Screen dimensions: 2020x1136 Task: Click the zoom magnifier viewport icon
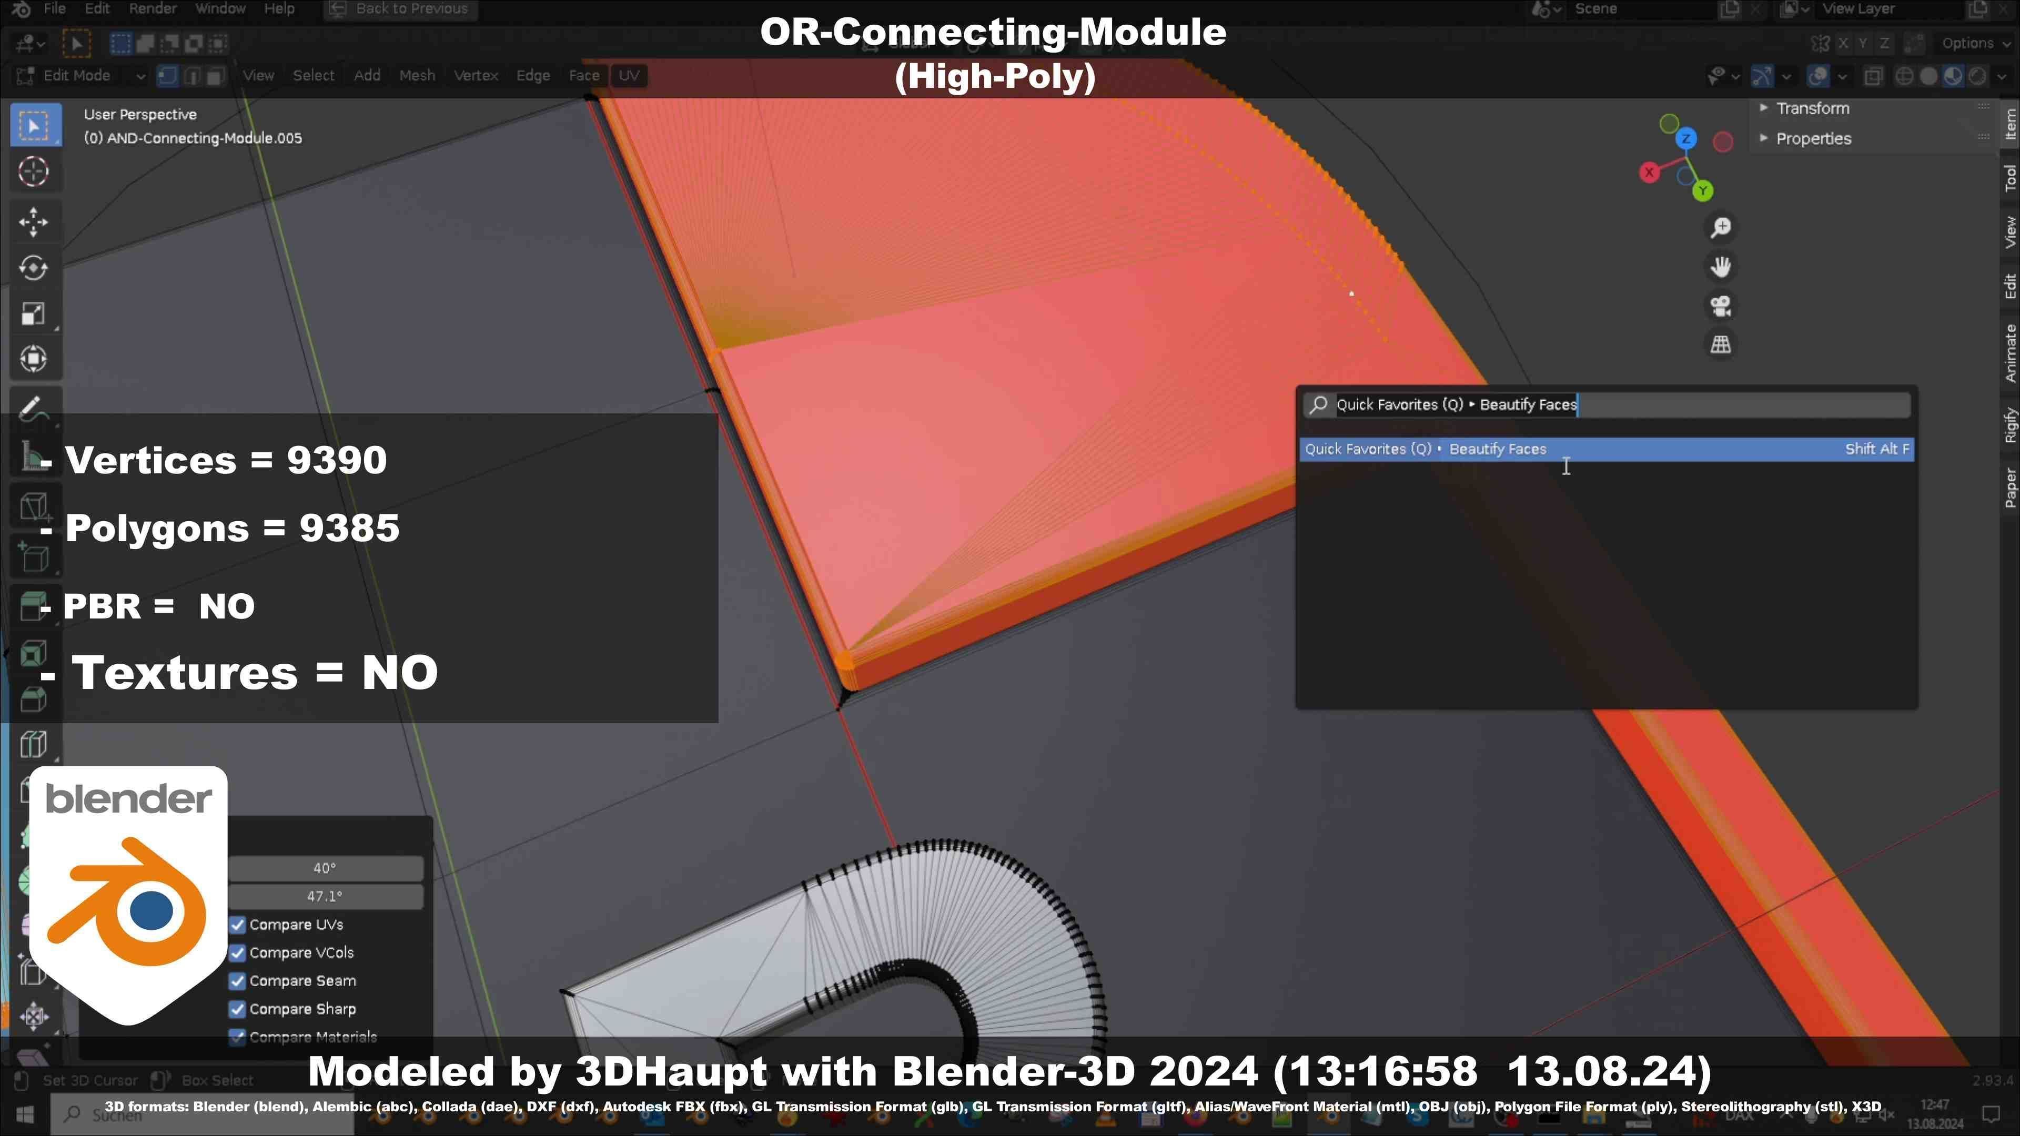click(x=1721, y=228)
